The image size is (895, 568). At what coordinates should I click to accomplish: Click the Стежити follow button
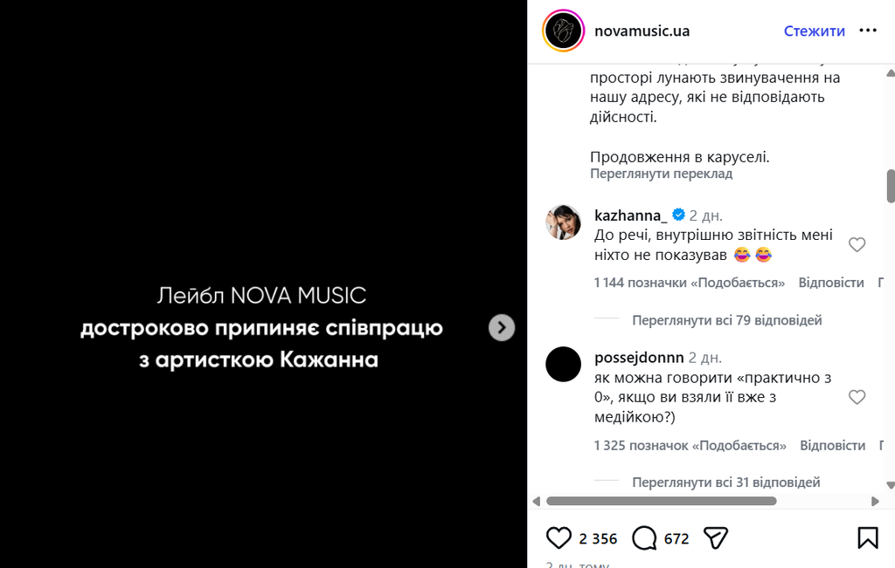coord(814,31)
